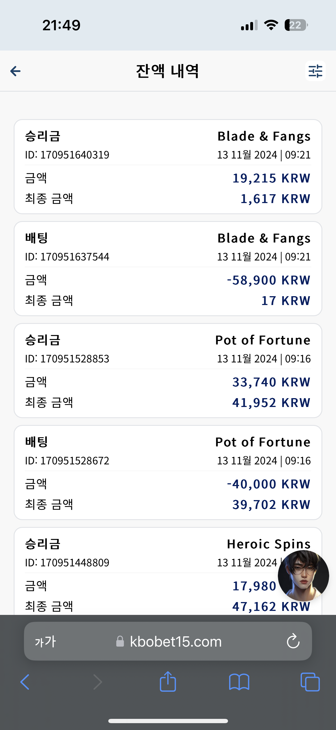Select the Pot of Fortune bet of -40,000 KRW

pyautogui.click(x=168, y=472)
